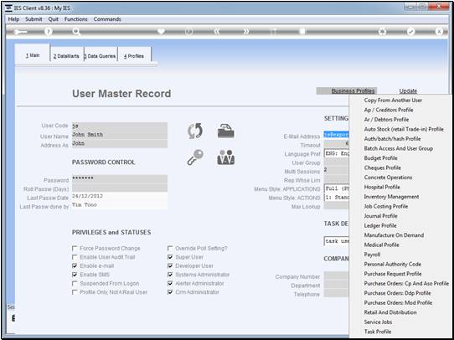The width and height of the screenshot is (454, 340).
Task: Click the key-shaped password icon
Action: pyautogui.click(x=195, y=157)
